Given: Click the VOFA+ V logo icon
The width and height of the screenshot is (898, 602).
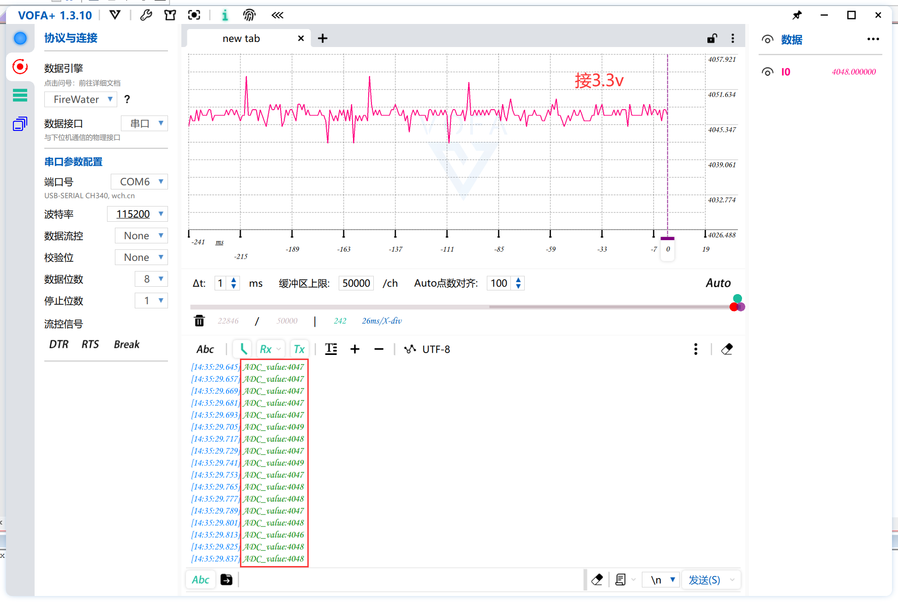Looking at the screenshot, I should point(115,15).
